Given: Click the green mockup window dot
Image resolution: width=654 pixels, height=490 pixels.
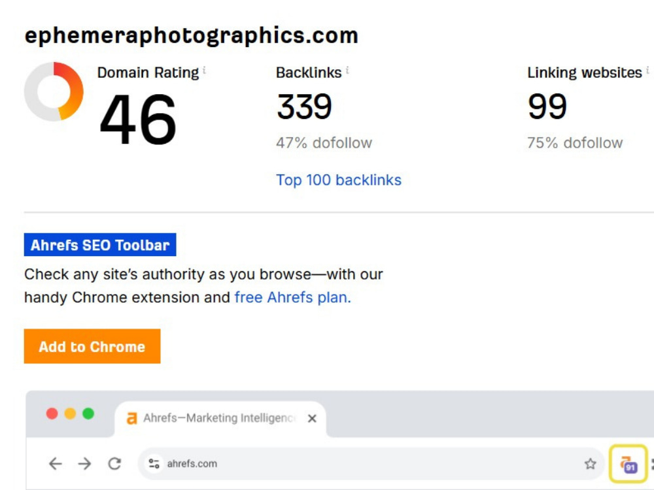Looking at the screenshot, I should click(x=88, y=414).
